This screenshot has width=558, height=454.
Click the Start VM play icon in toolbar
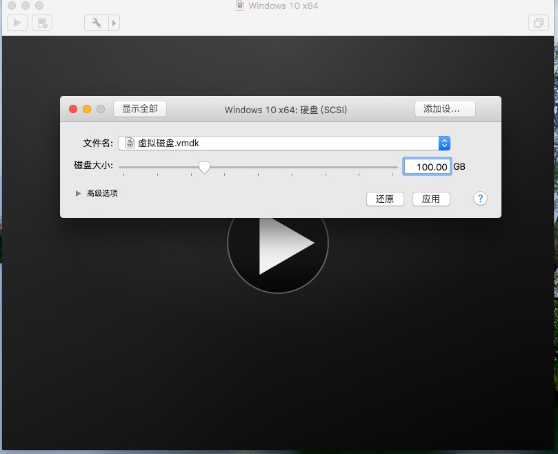coord(16,22)
